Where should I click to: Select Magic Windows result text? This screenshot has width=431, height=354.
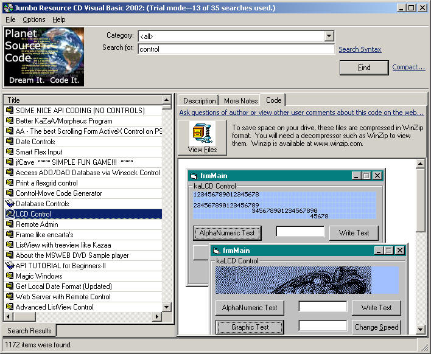pos(39,276)
